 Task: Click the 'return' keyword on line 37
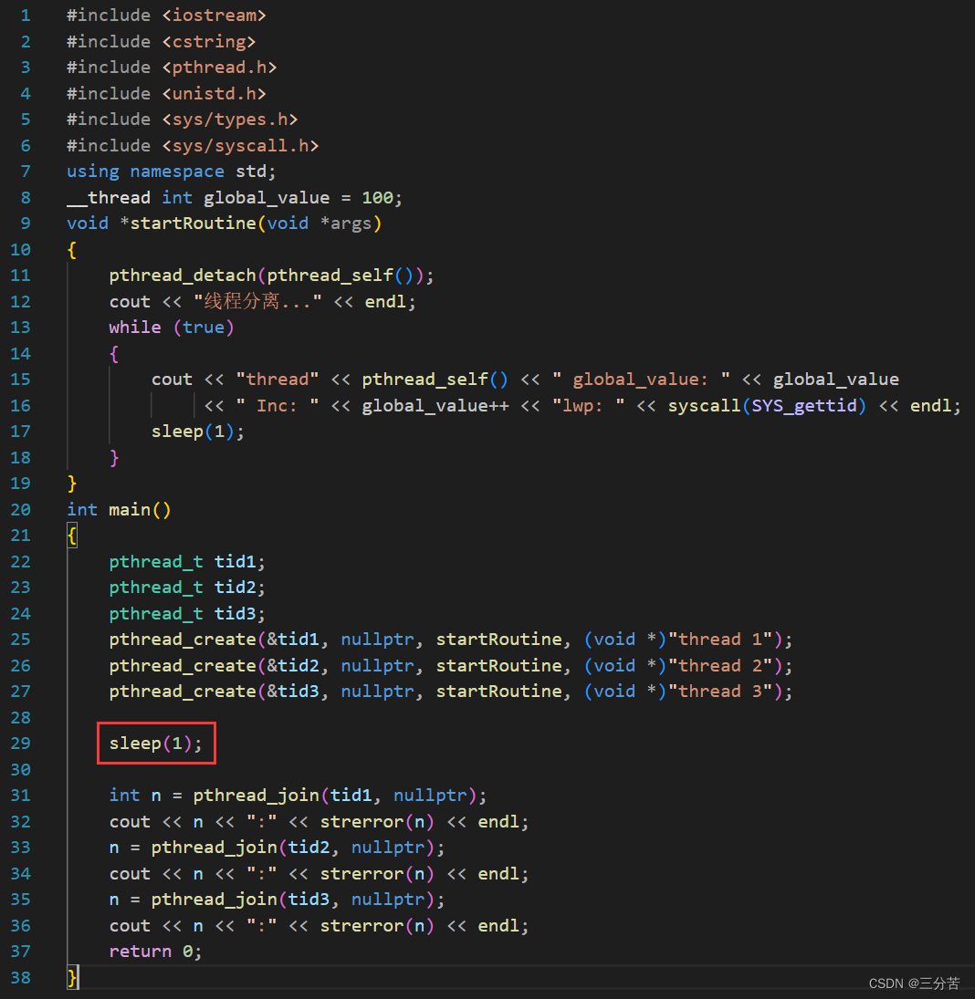(141, 952)
